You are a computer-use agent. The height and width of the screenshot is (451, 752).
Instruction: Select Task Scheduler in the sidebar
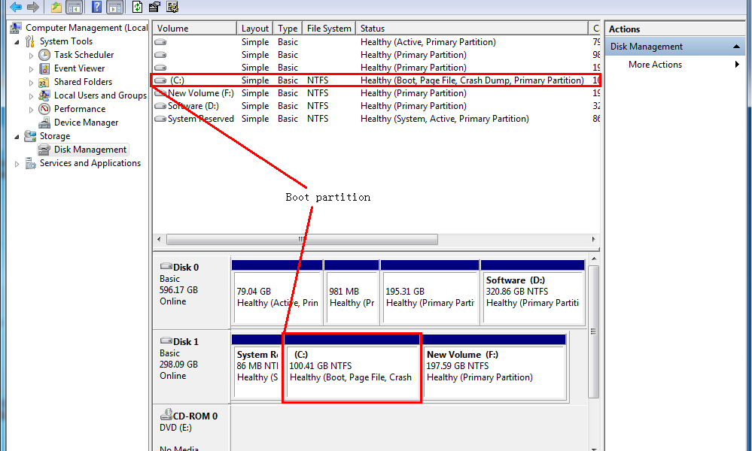(x=81, y=55)
